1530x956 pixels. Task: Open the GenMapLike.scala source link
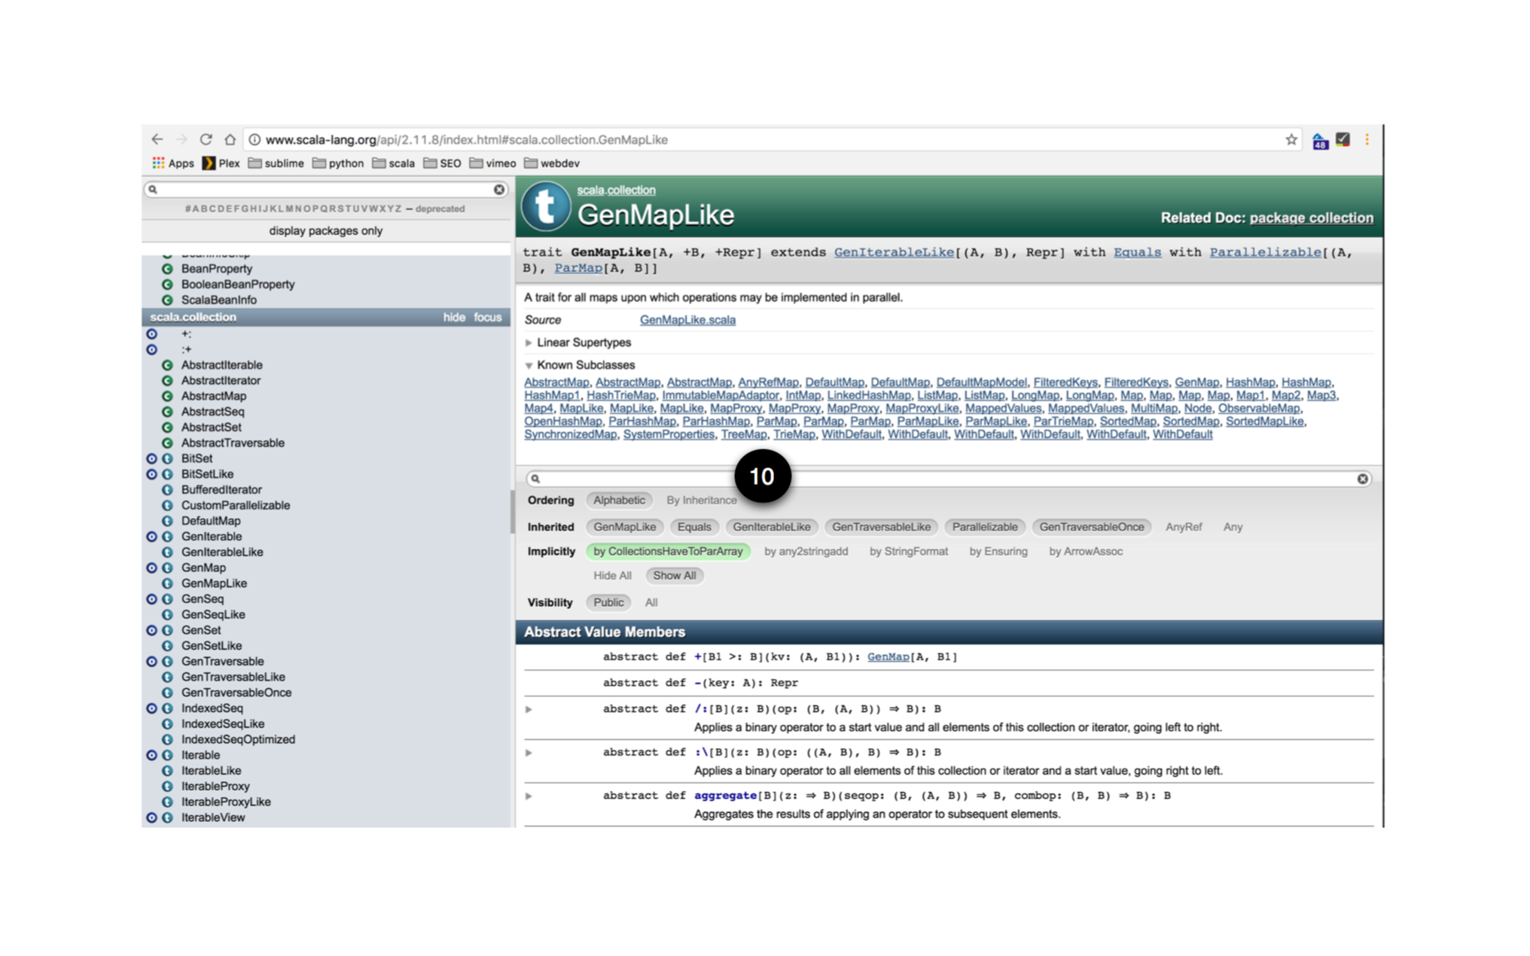(687, 320)
